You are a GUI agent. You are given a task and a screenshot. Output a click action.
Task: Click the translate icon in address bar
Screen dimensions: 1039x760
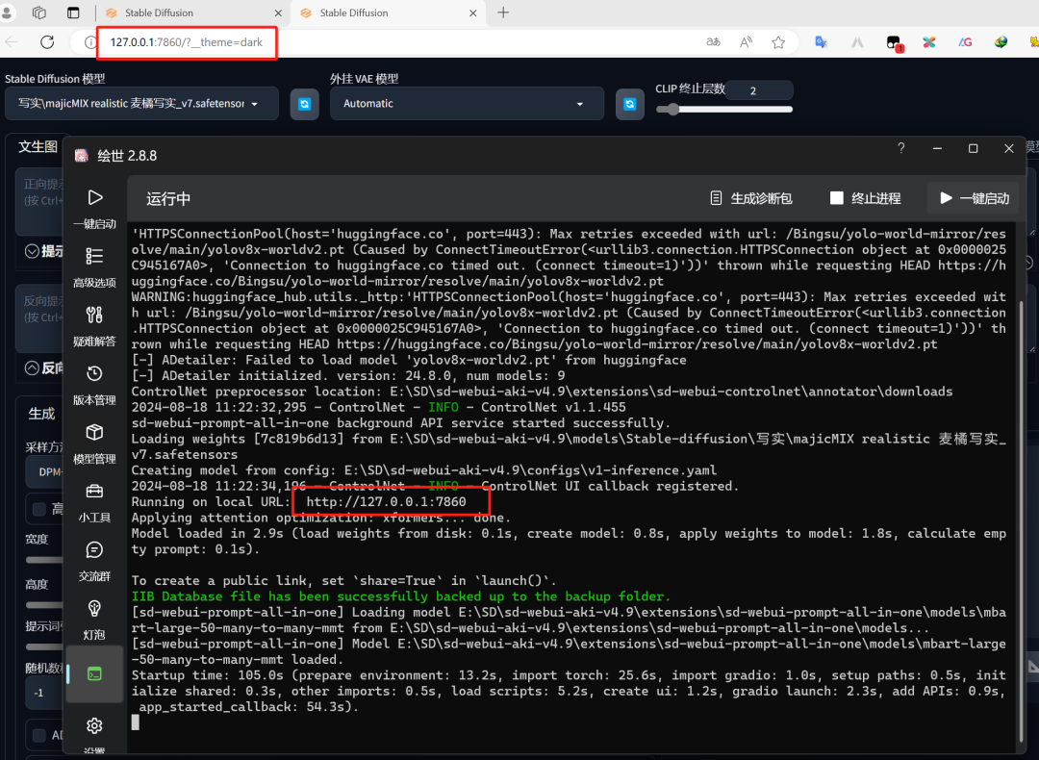(713, 41)
